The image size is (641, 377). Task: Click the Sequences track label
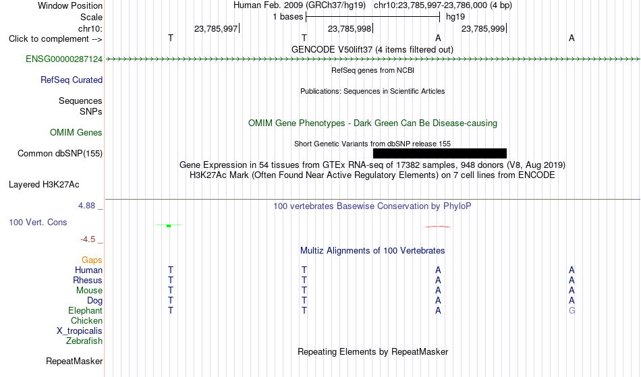(x=80, y=101)
